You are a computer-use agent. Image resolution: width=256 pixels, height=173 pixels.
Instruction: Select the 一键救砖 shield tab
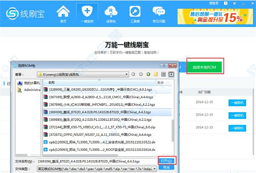pos(87,14)
